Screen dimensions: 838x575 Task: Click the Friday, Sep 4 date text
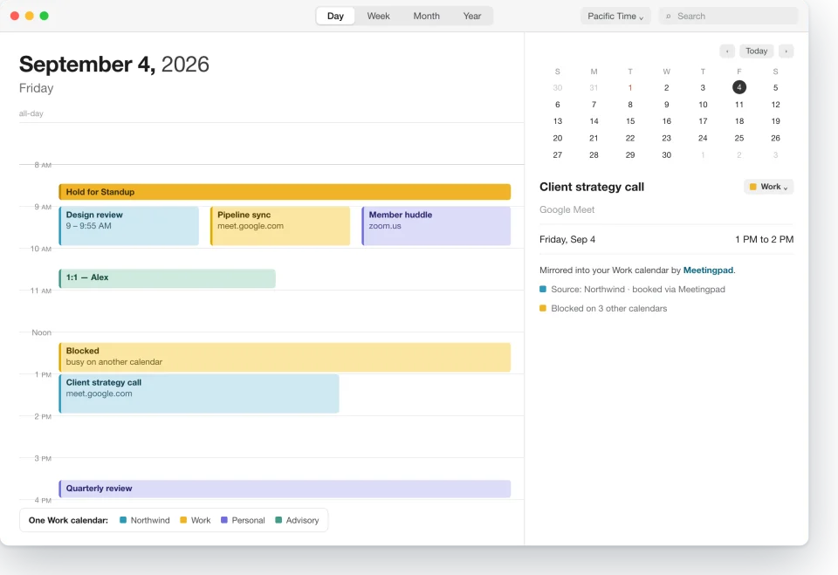[x=567, y=239]
